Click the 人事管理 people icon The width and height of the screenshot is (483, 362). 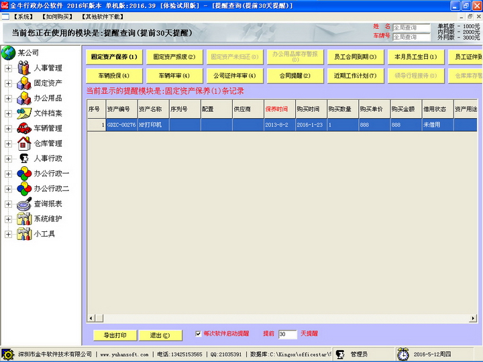[x=24, y=68]
